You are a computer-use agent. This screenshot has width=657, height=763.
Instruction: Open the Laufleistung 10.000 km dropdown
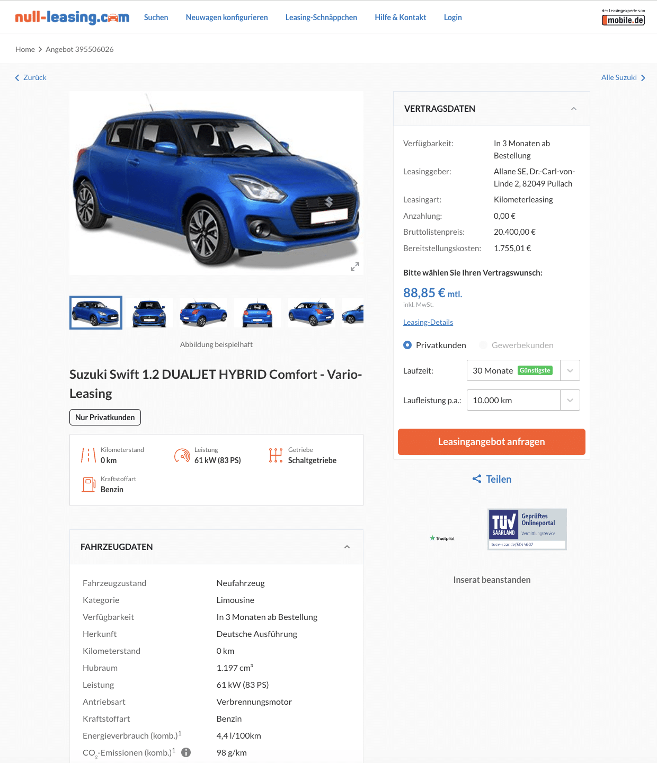[x=523, y=400]
